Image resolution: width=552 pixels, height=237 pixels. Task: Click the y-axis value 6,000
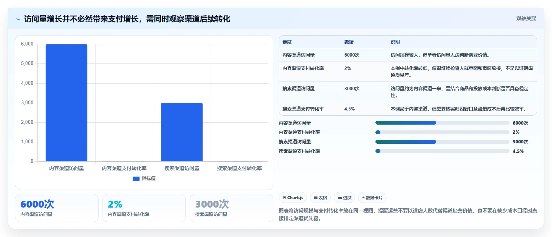27,44
